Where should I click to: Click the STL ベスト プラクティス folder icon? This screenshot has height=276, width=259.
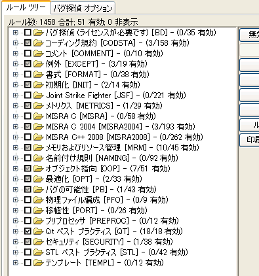39,252
